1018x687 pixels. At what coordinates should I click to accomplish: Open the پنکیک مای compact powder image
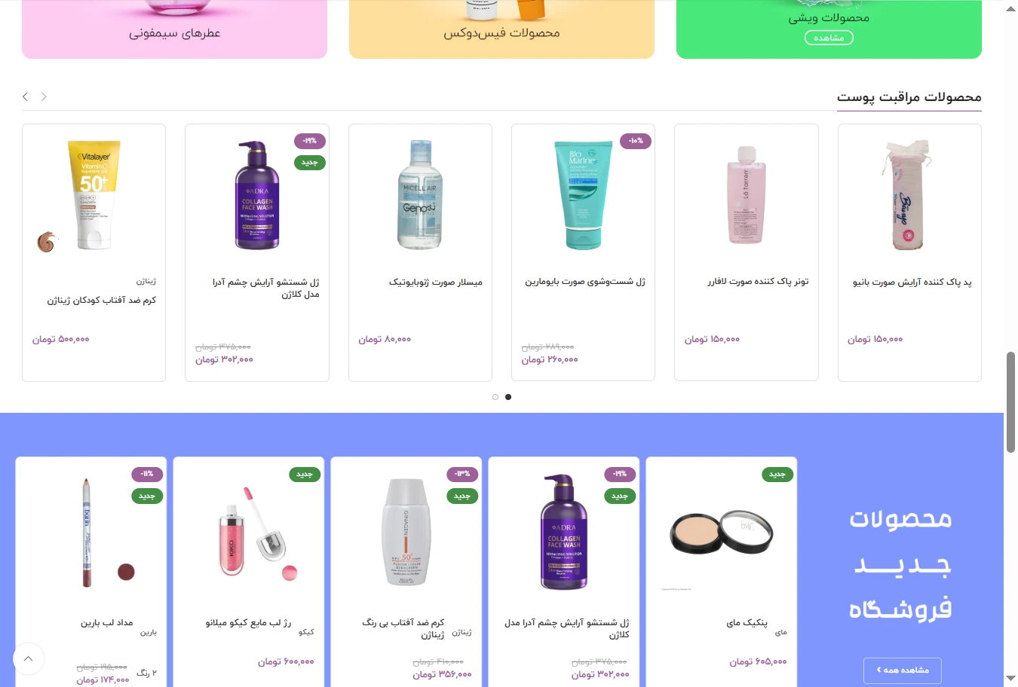(x=722, y=533)
